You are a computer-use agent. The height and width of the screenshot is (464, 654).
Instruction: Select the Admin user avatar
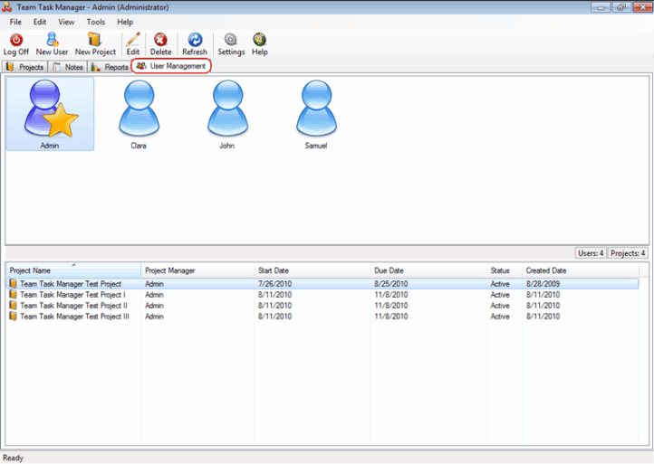point(50,109)
